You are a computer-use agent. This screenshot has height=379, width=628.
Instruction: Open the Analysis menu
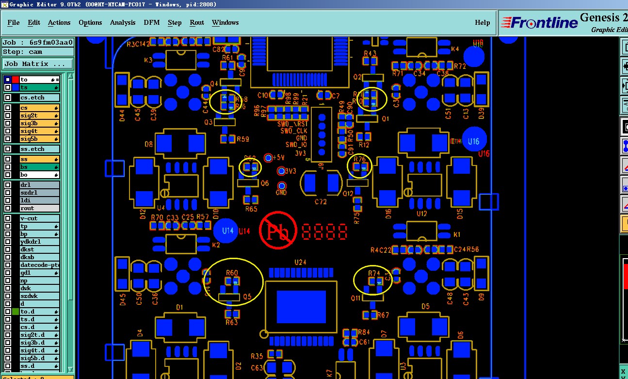(x=123, y=22)
